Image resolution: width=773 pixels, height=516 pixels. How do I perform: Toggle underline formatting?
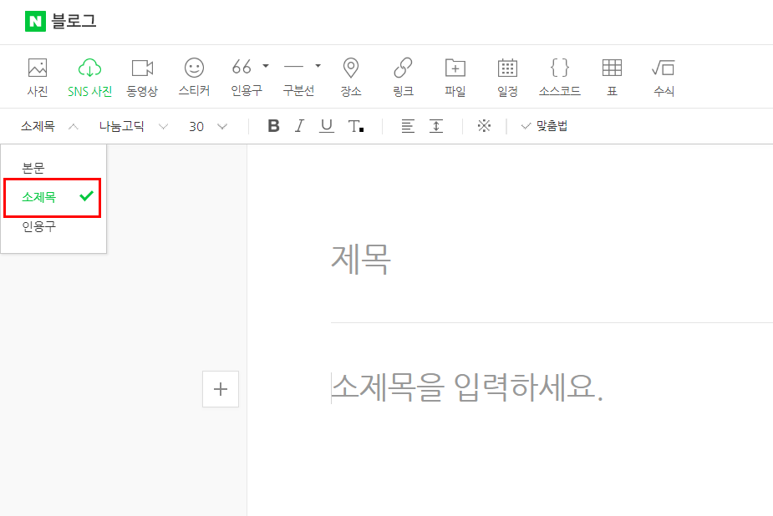tap(327, 126)
